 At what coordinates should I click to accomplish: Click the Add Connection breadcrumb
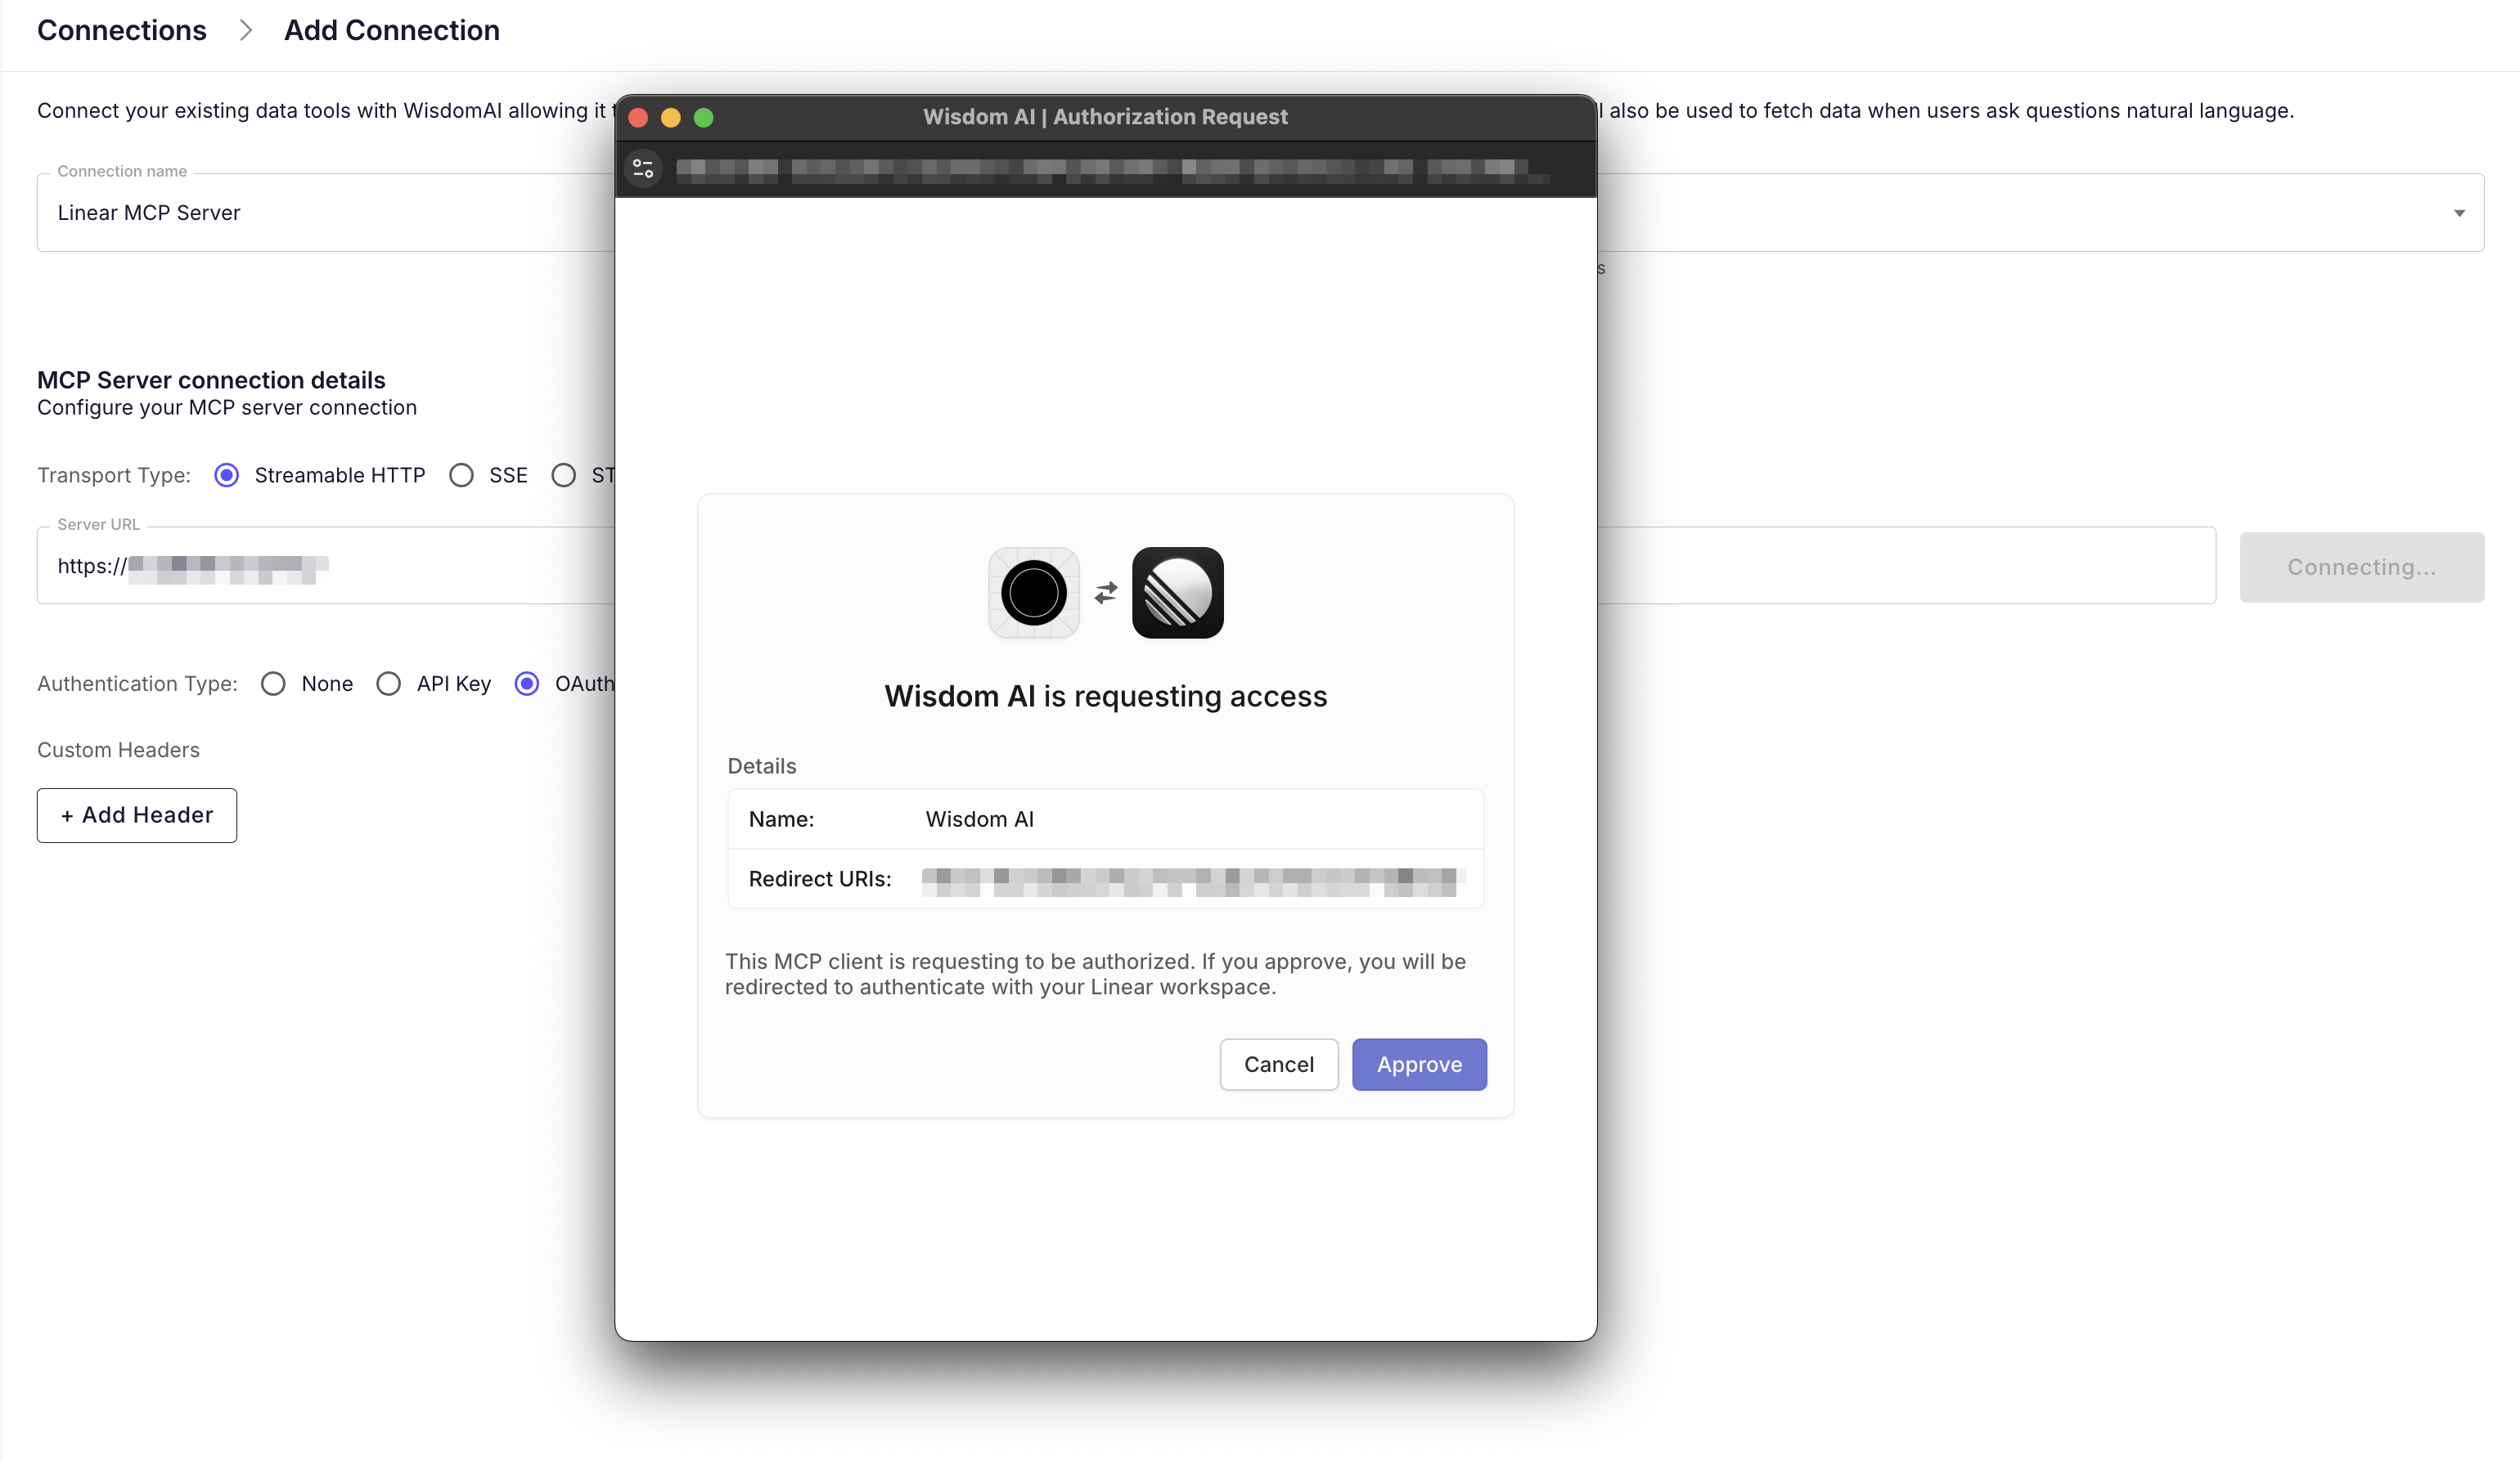(391, 30)
